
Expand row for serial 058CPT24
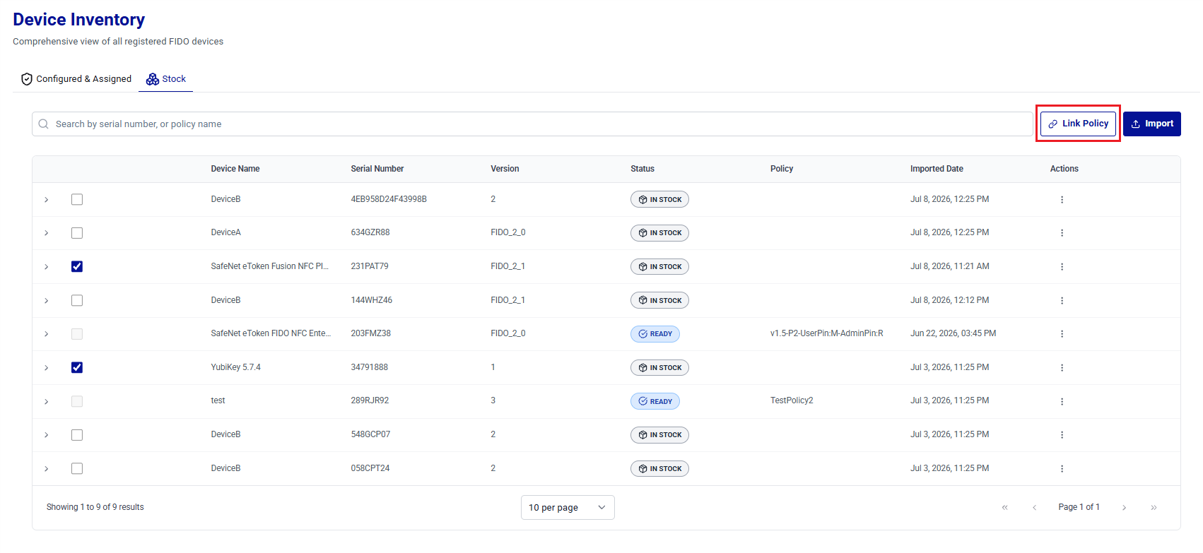click(47, 469)
